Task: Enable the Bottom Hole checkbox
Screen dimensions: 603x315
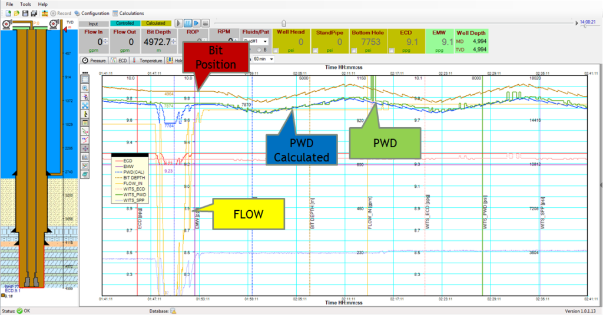Action: [x=353, y=51]
